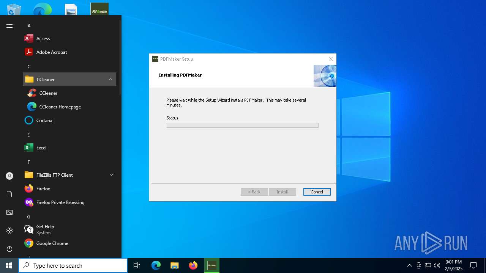Open the Access app in Start menu
This screenshot has width=486, height=273.
click(69, 38)
